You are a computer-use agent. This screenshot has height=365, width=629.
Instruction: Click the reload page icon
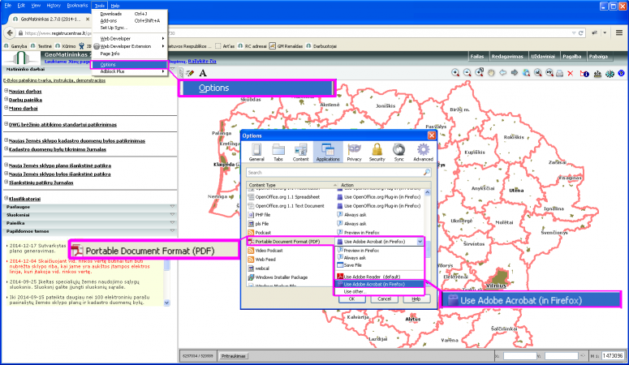[x=580, y=33]
